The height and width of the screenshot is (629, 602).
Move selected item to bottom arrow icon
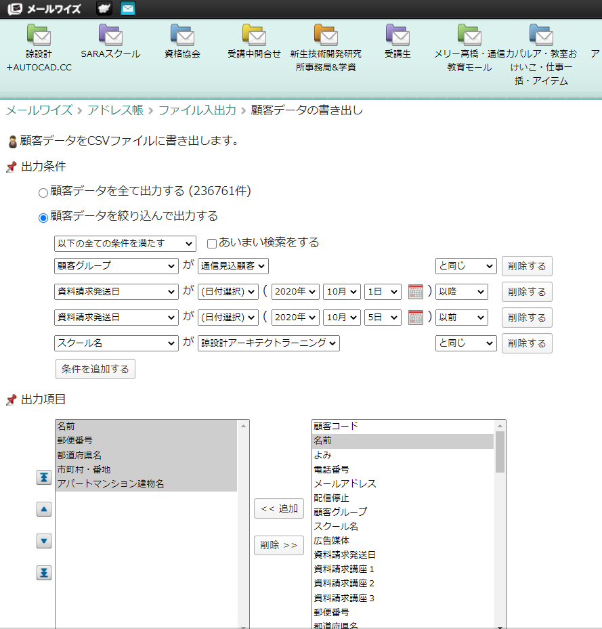[x=43, y=573]
